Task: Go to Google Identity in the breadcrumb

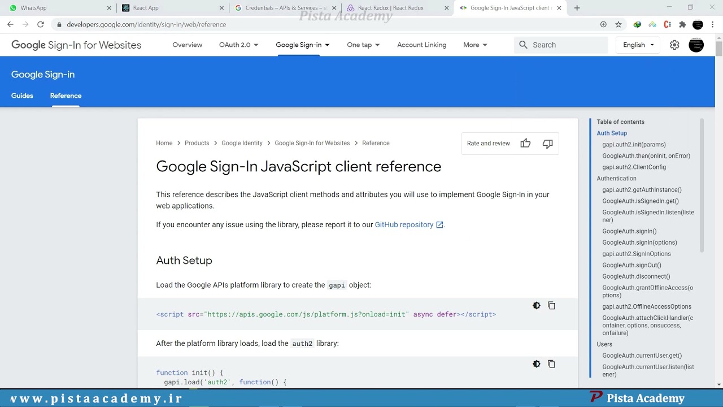Action: tap(242, 143)
